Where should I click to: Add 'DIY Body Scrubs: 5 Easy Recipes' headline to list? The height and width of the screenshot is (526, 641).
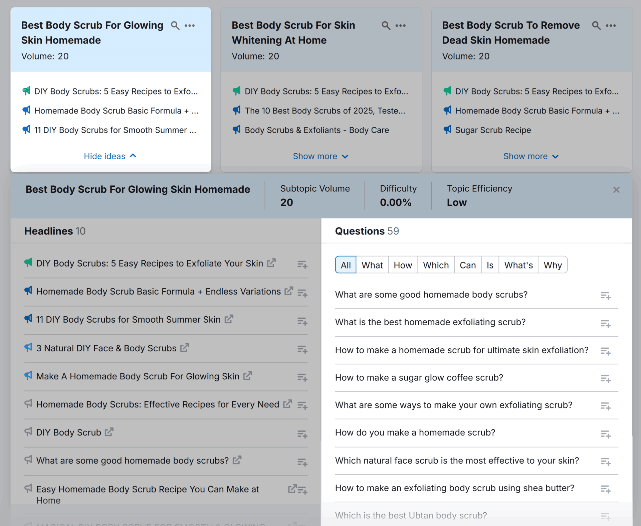302,265
